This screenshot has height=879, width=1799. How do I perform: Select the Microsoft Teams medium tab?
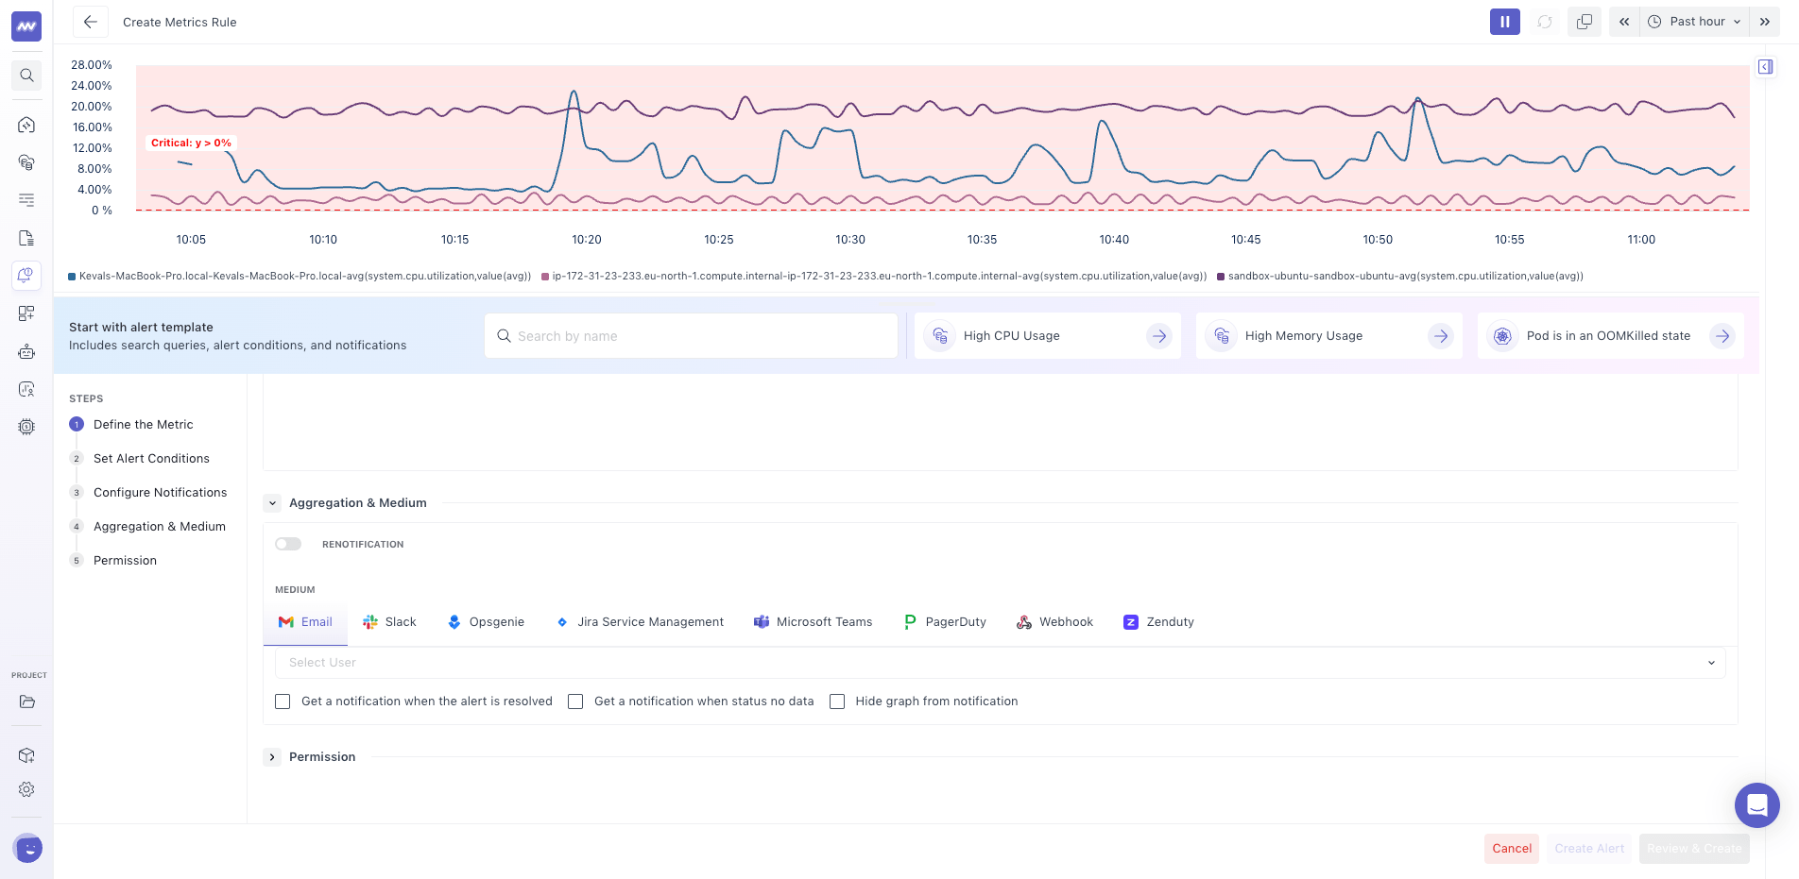click(x=813, y=622)
